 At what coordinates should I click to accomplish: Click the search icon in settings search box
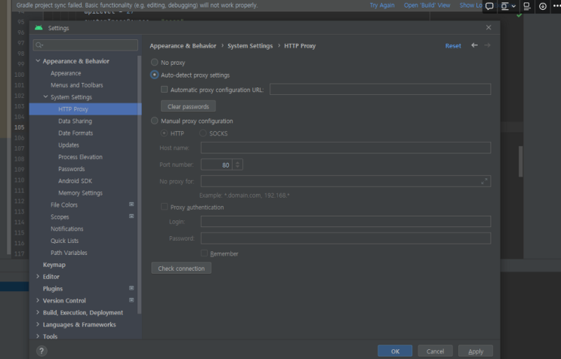[39, 46]
